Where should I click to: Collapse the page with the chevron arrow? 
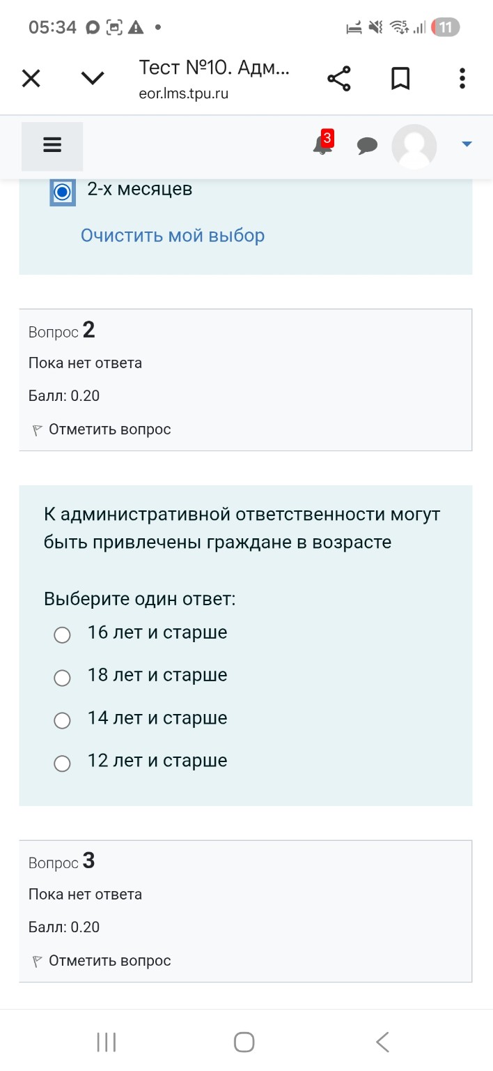[91, 77]
